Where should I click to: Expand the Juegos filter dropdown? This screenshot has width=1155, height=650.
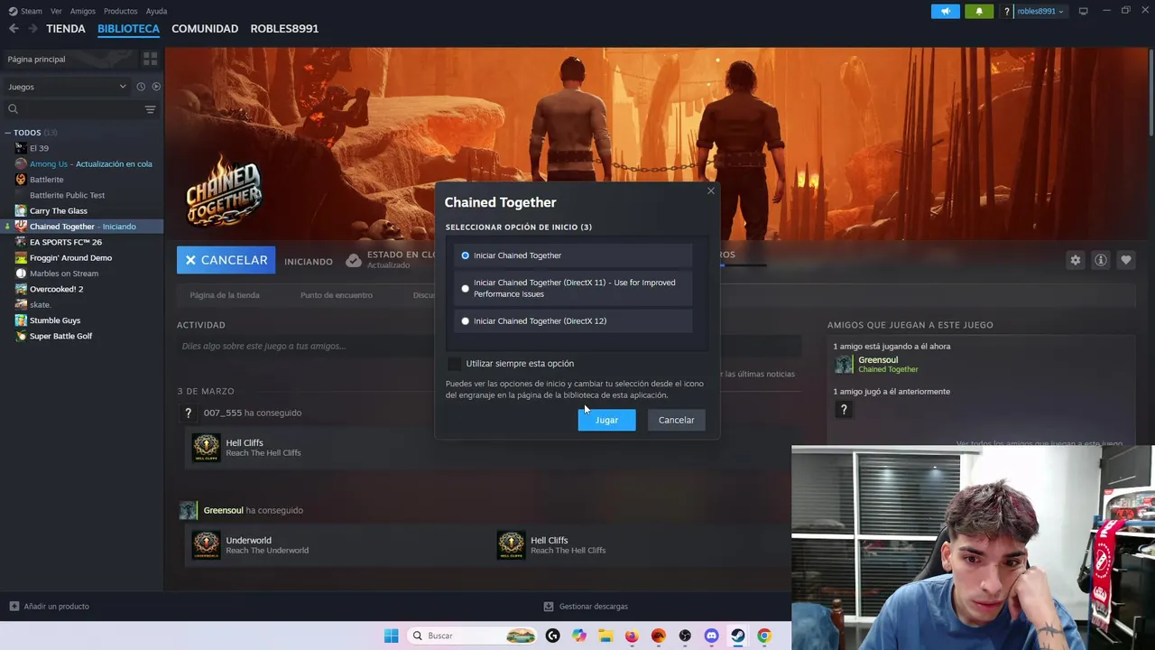pyautogui.click(x=67, y=87)
